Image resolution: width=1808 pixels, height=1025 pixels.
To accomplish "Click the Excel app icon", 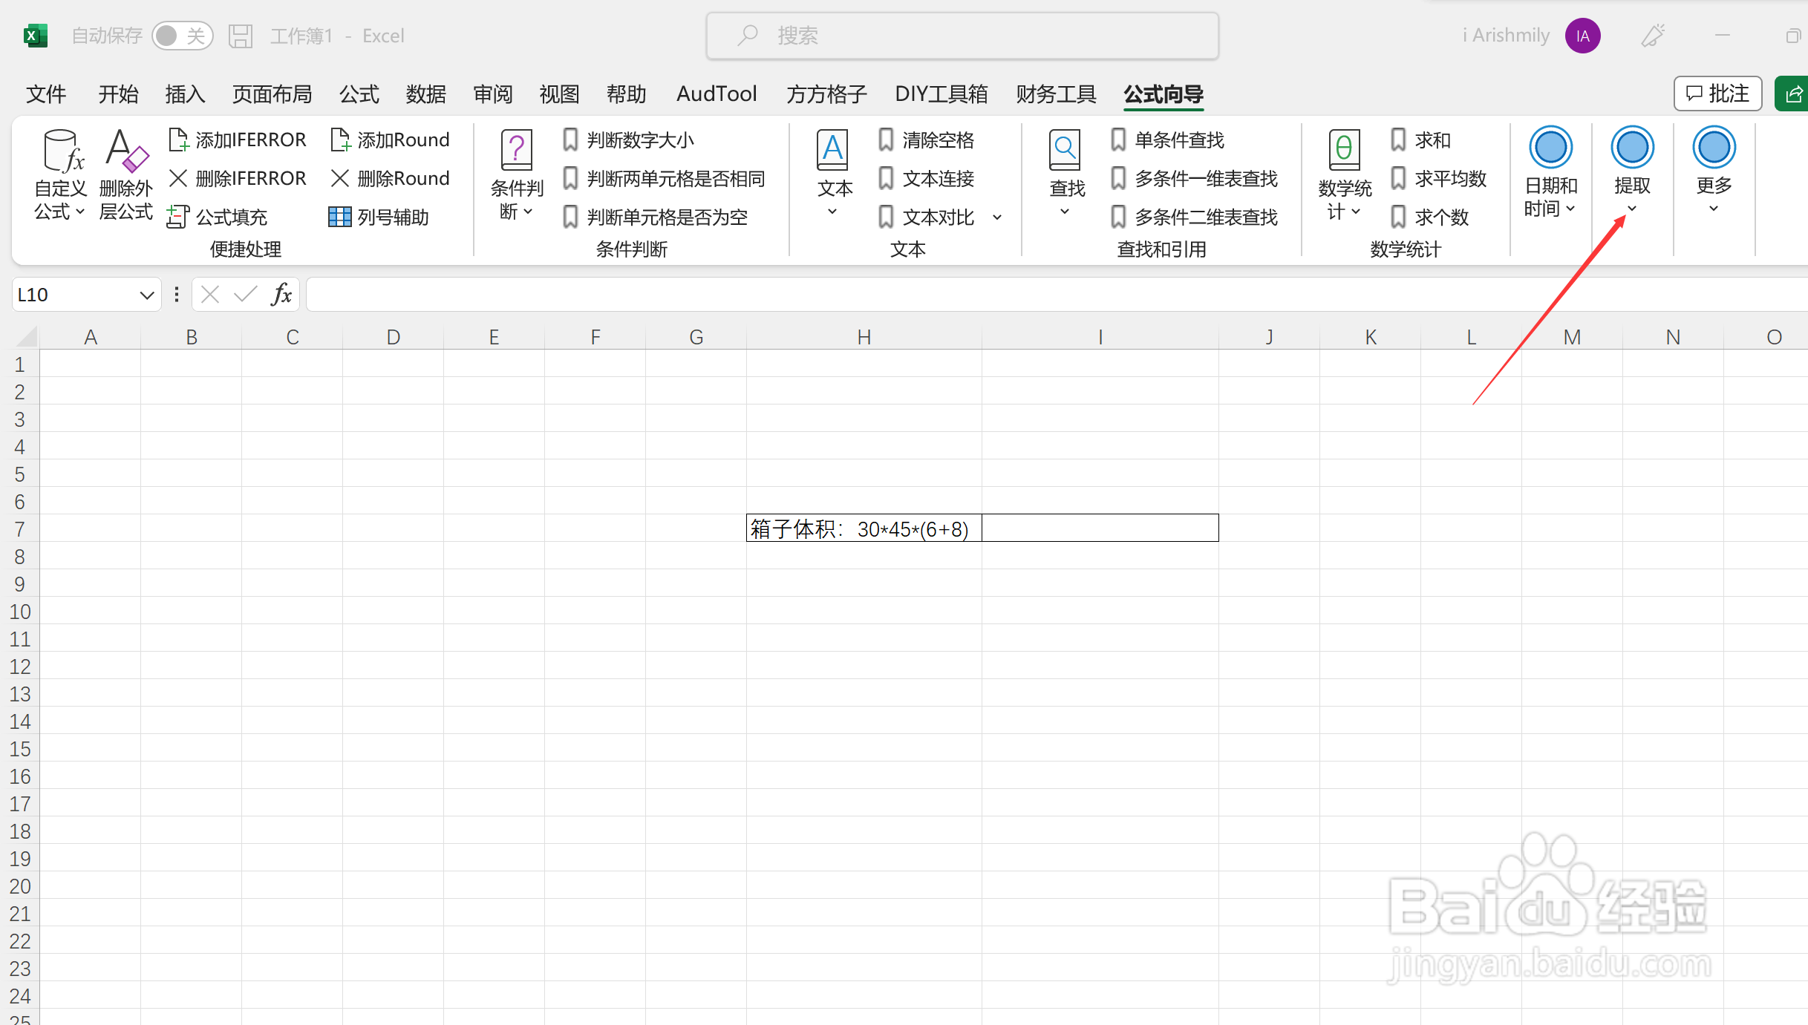I will 35,36.
